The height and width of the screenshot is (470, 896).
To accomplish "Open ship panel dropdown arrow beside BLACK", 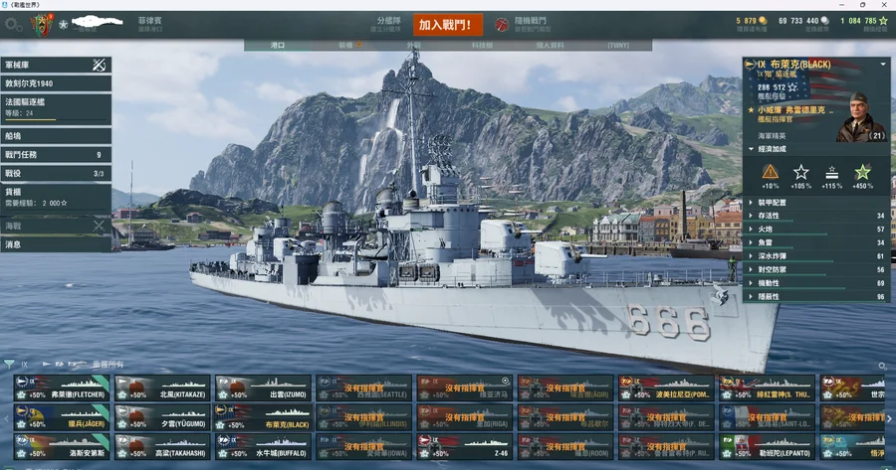I will (883, 65).
